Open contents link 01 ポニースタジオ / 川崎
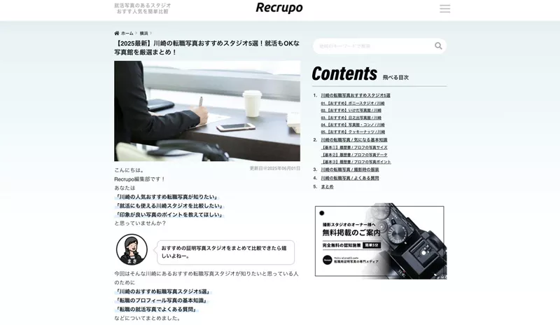560x325 pixels. point(353,104)
